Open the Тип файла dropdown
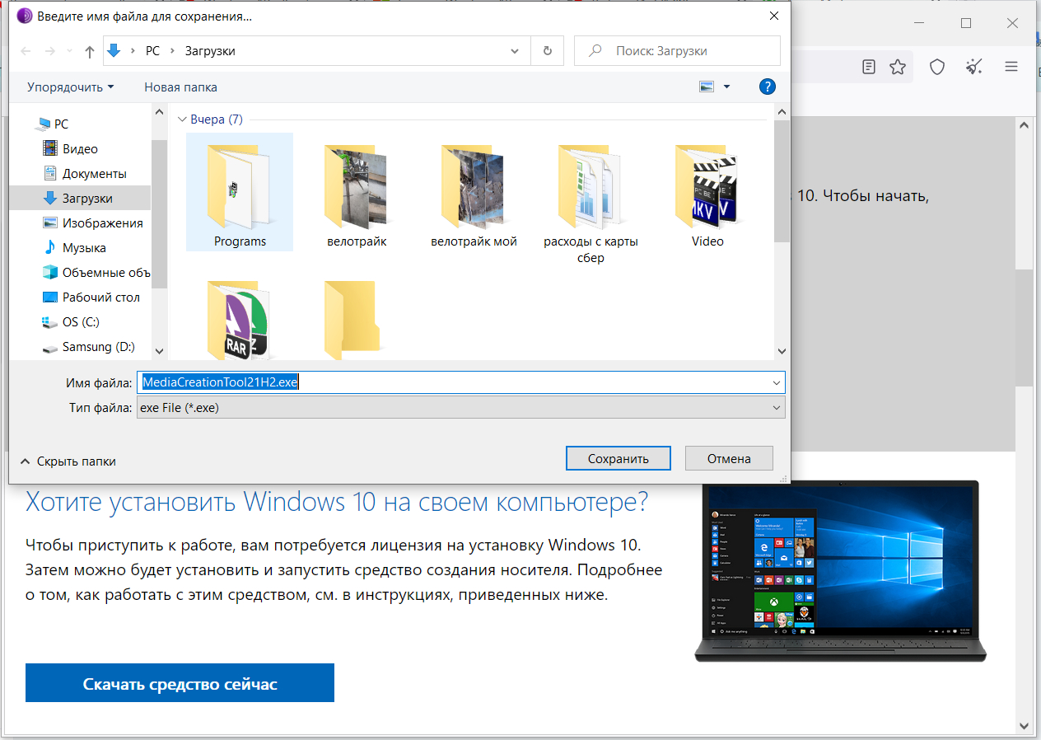This screenshot has height=740, width=1041. tap(460, 407)
